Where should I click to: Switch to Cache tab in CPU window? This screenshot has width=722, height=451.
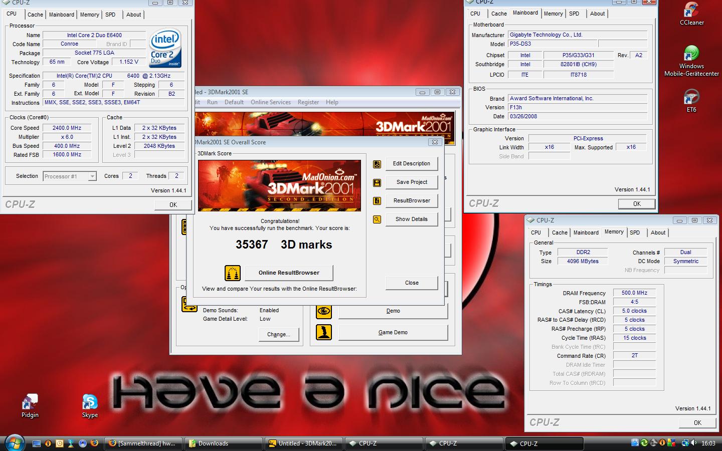[35, 15]
